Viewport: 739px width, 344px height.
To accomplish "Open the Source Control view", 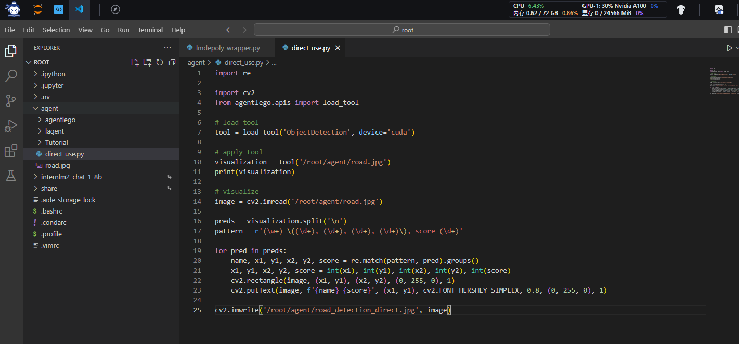I will pyautogui.click(x=11, y=101).
